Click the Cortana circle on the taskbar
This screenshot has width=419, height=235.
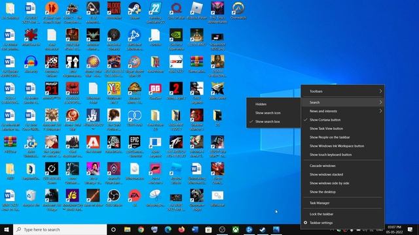[x=113, y=229]
